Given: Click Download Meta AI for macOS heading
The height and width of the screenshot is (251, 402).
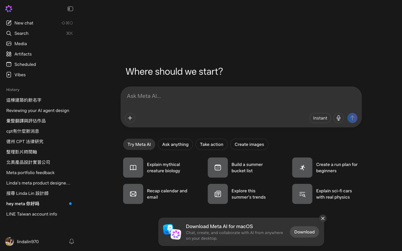Looking at the screenshot, I should (x=219, y=226).
